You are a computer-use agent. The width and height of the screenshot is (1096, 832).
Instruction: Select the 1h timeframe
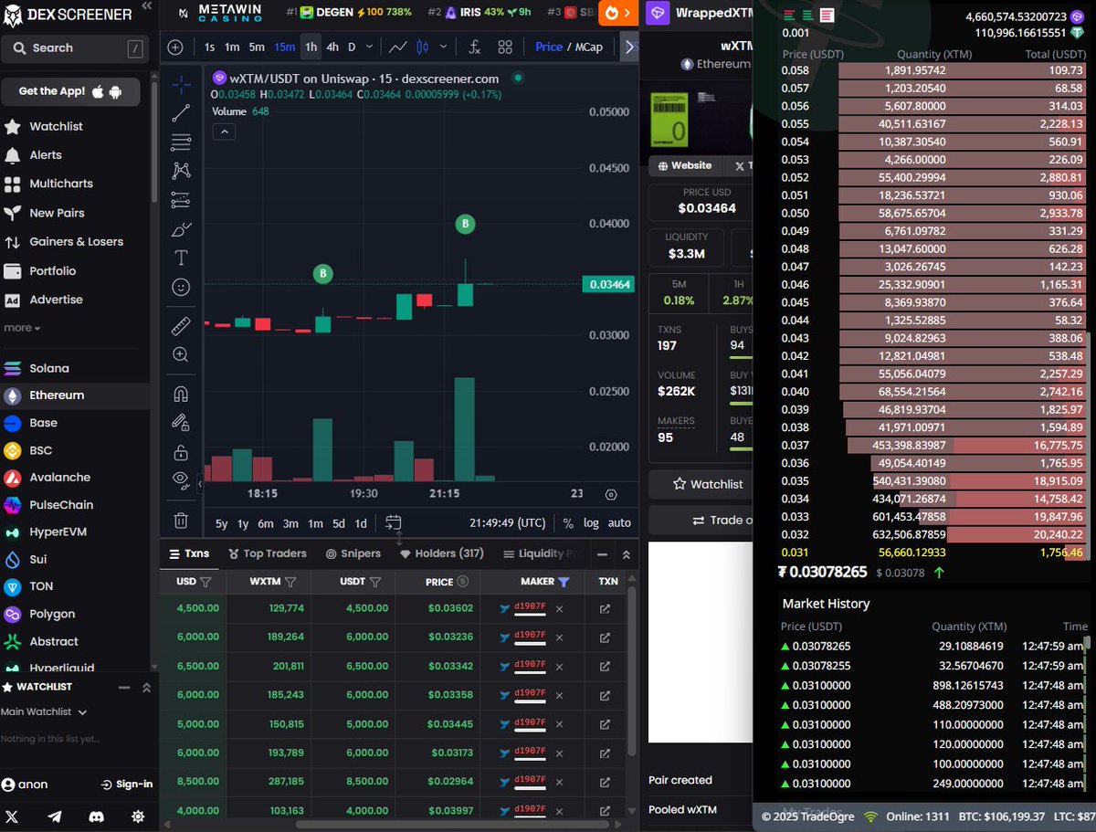click(x=311, y=47)
